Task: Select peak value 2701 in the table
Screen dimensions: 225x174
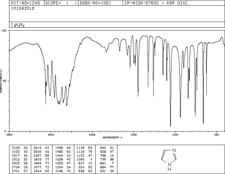Action: point(16,171)
